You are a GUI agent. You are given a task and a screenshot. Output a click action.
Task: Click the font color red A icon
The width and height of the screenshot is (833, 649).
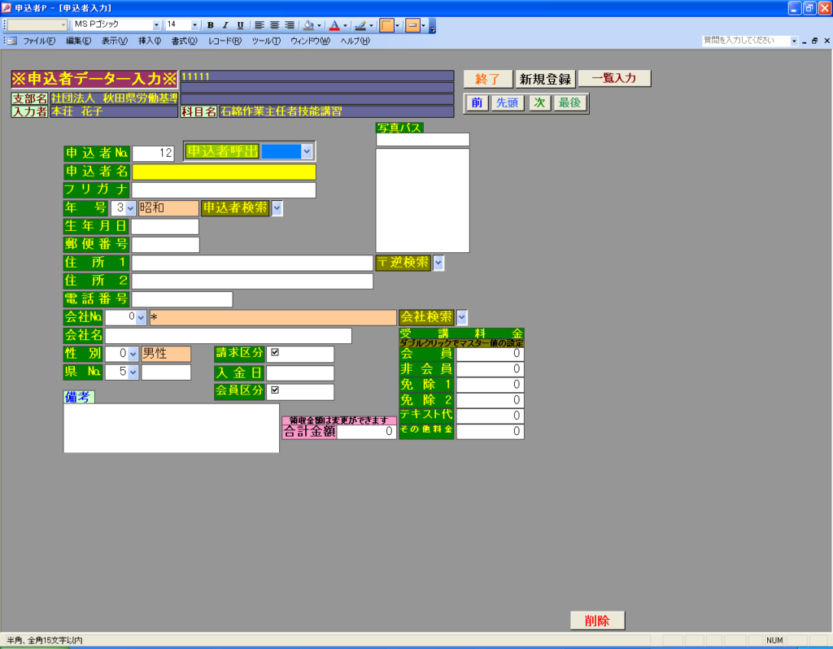[x=334, y=25]
